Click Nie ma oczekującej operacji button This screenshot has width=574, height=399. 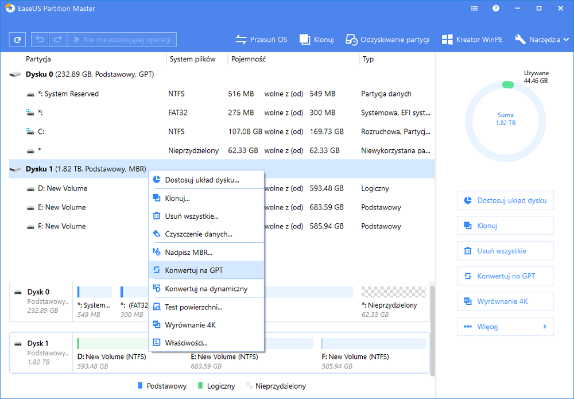point(122,40)
